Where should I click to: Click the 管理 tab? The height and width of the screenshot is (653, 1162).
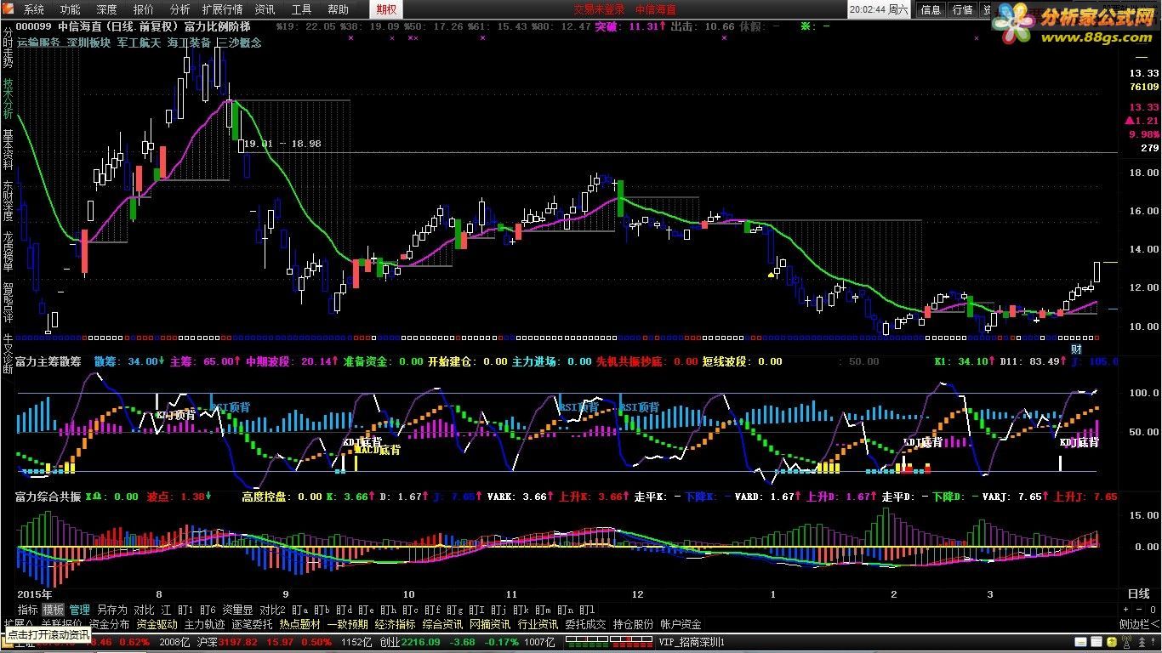(79, 610)
